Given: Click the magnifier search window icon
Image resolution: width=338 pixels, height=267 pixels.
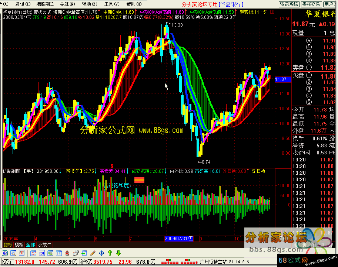Looking at the screenshot, I should [13, 253].
